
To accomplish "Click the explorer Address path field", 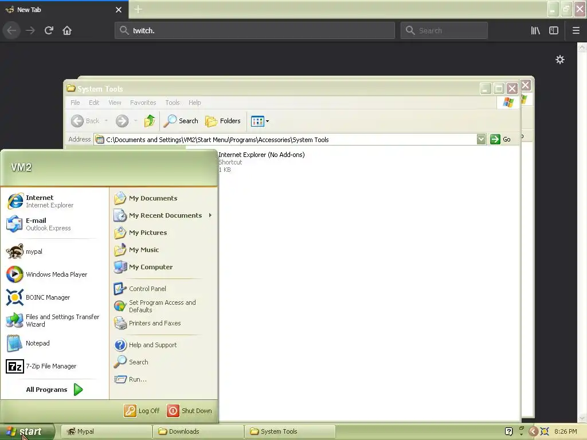I will (x=285, y=140).
